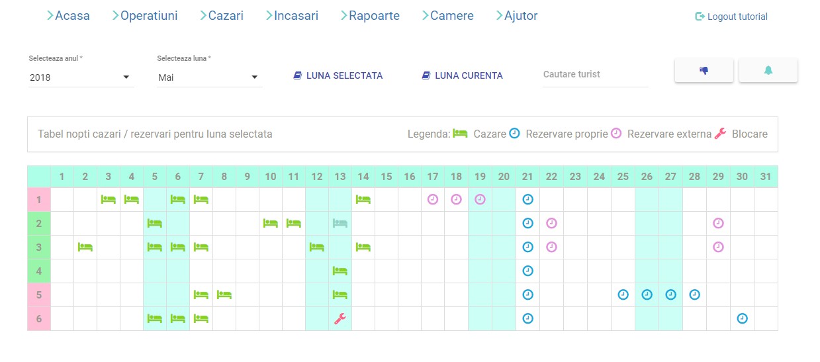Click the LUNA CURENTA button

462,75
